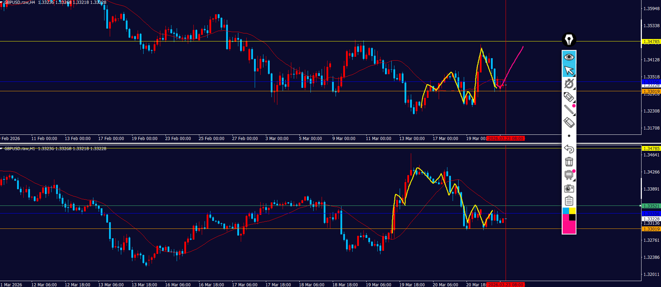This screenshot has width=661, height=287.
Task: Expand the GBPUSD.raw,H1 chart dropdown arrow
Action: click(x=2, y=149)
